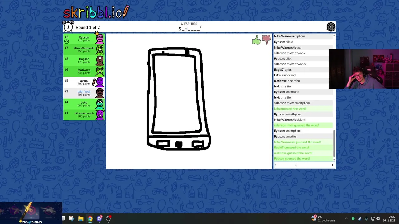Open the Steam tray icon
This screenshot has height=224, width=399.
(x=359, y=219)
